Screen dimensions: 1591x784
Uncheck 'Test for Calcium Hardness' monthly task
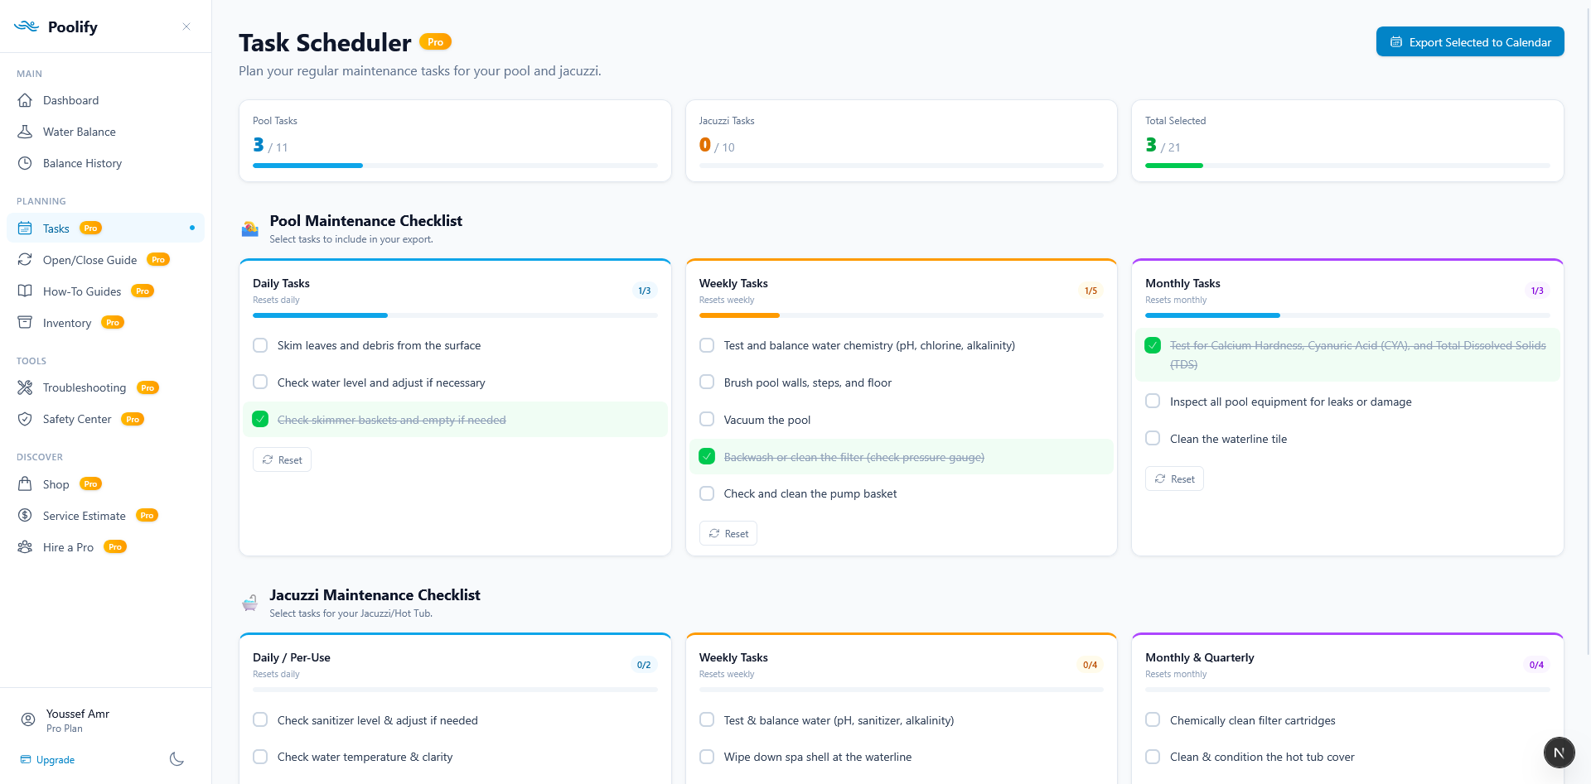coord(1153,345)
